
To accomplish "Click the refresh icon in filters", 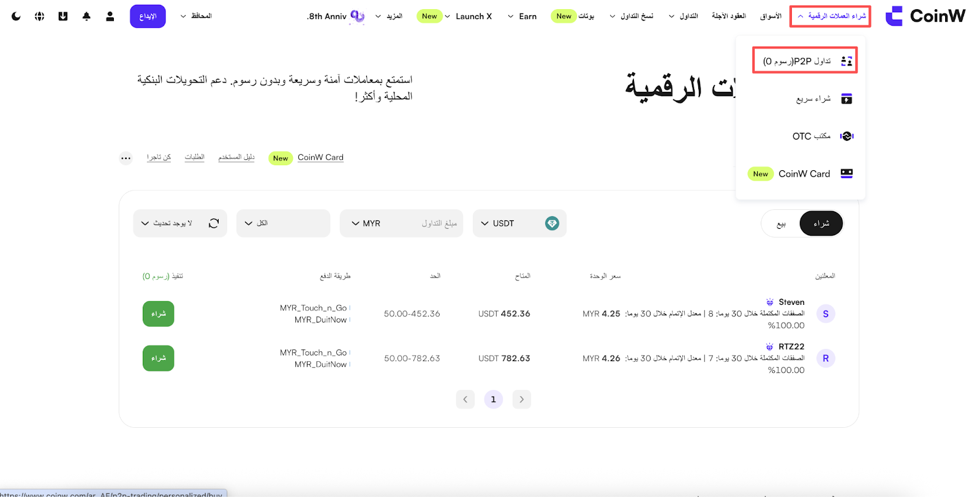I will (214, 223).
